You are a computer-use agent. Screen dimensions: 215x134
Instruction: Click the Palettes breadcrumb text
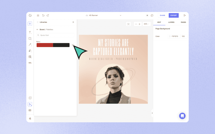click(x=50, y=30)
